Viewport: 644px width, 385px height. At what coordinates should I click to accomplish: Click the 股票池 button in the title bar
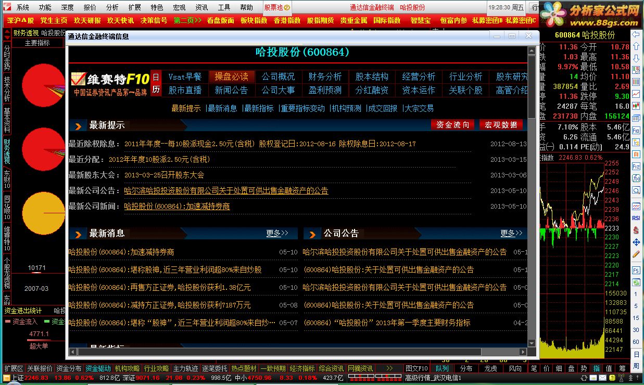277,7
